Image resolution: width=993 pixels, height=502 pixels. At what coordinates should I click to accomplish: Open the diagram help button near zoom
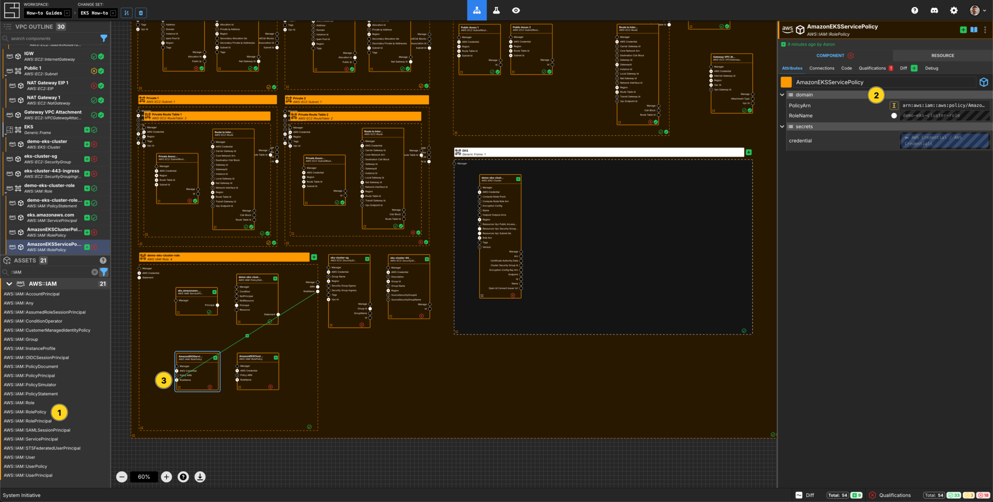(183, 477)
